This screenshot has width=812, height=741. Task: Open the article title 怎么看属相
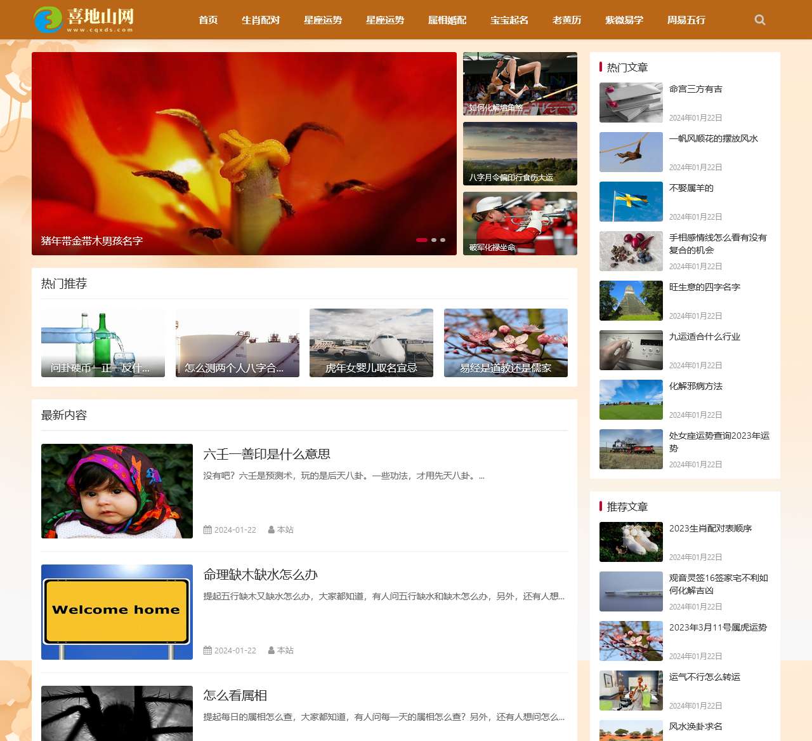[x=235, y=695]
